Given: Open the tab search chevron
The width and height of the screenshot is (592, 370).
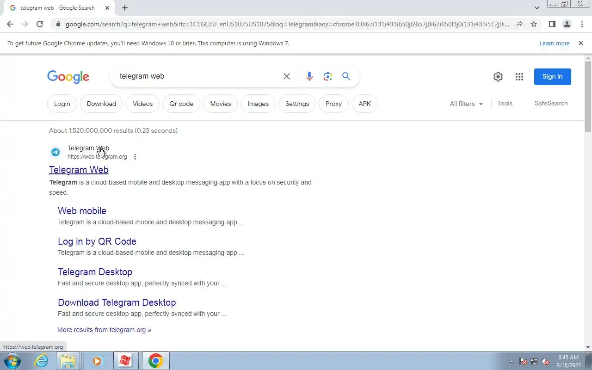Looking at the screenshot, I should click(536, 8).
